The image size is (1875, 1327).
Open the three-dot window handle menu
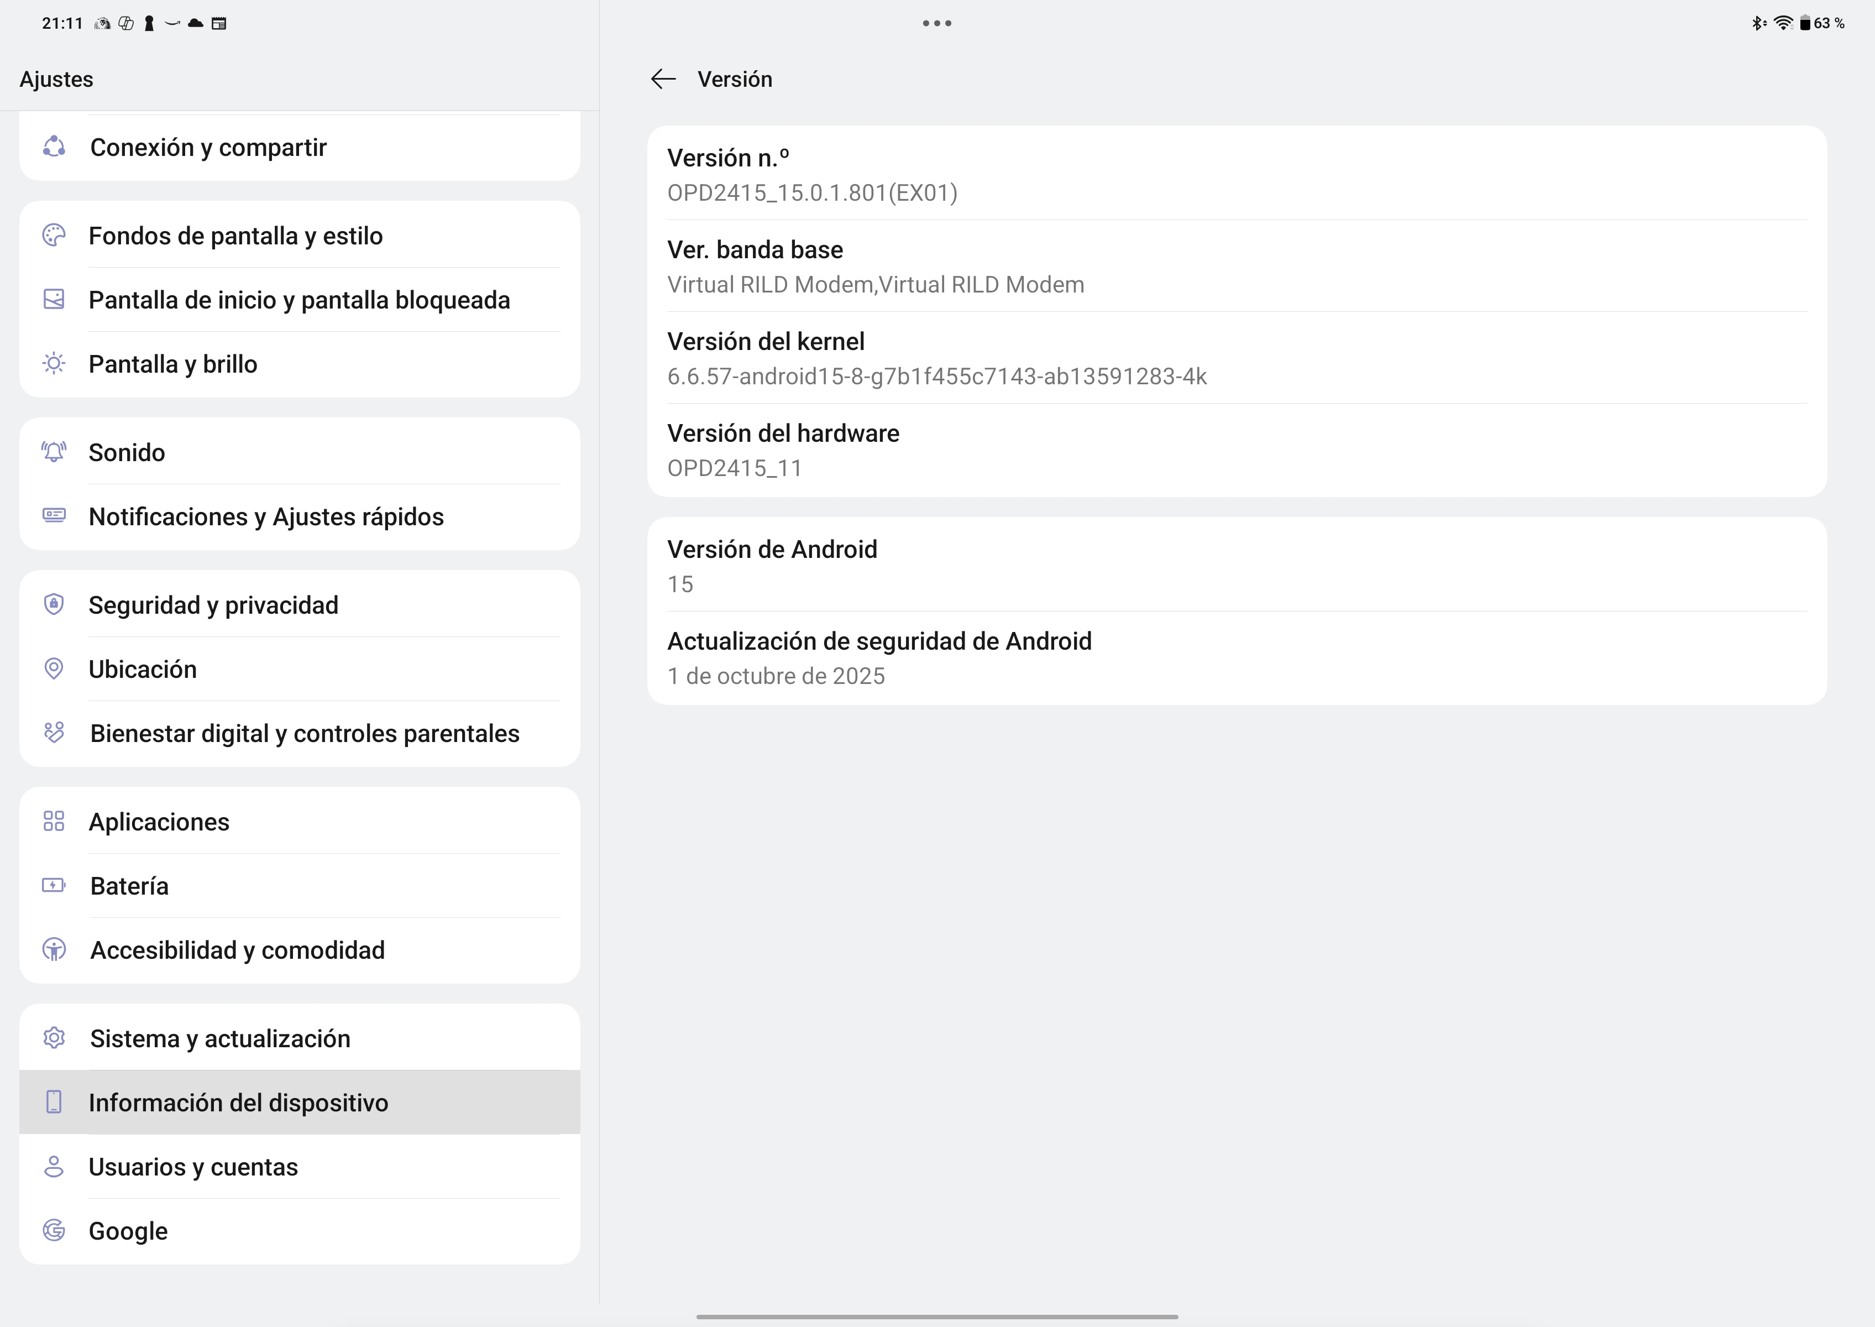(937, 23)
